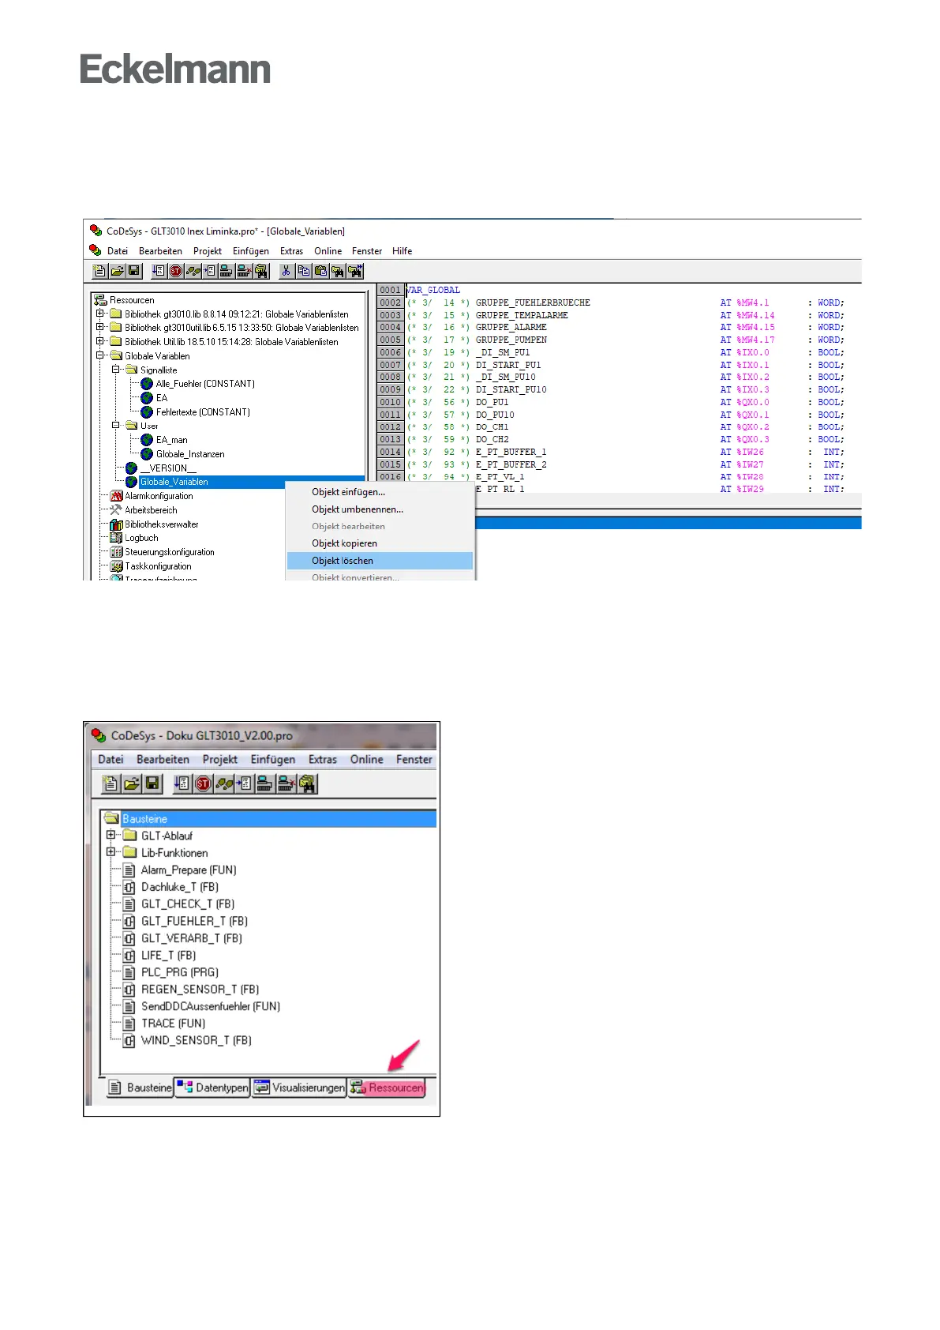Click Run (Start) icon in Liminka window toolbar
The height and width of the screenshot is (1330, 940).
click(x=159, y=271)
